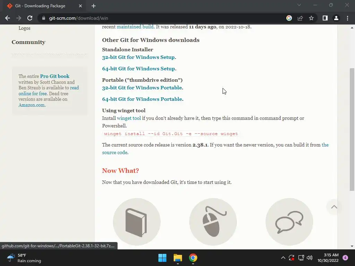Click the chat bubbles icon circle

(x=289, y=222)
